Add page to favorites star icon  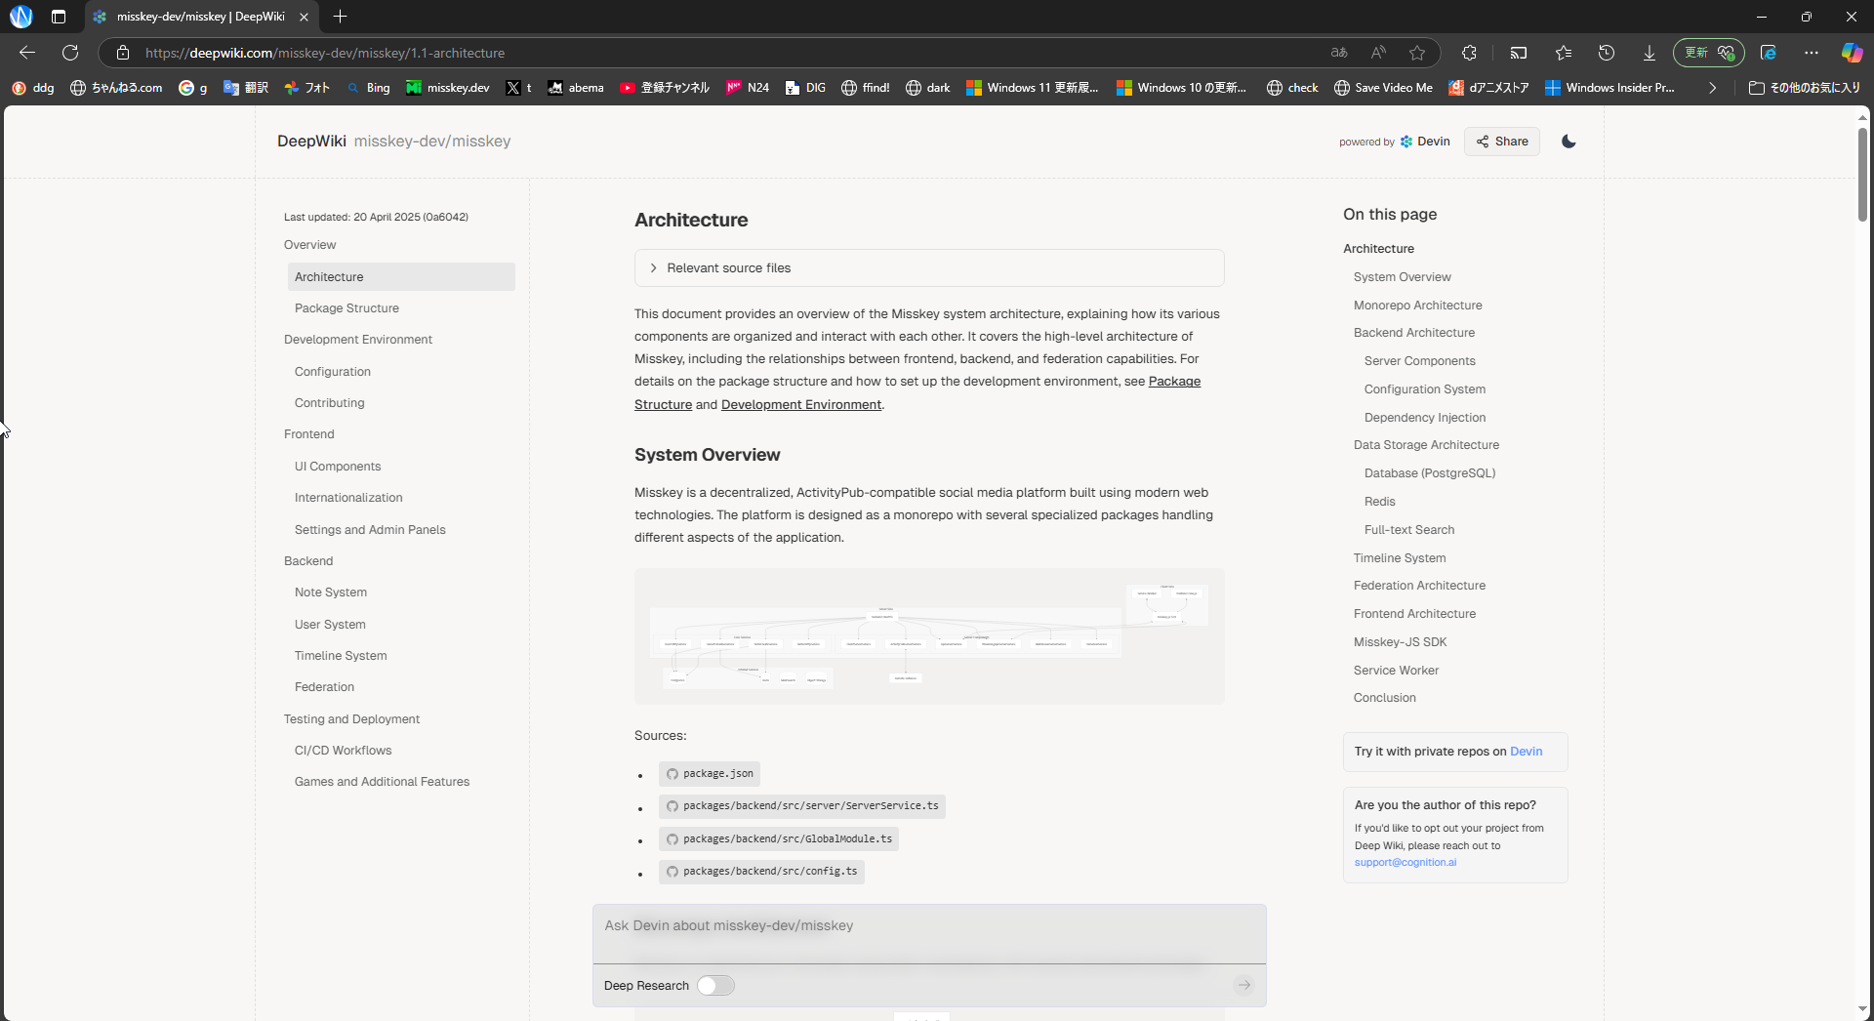click(1417, 53)
